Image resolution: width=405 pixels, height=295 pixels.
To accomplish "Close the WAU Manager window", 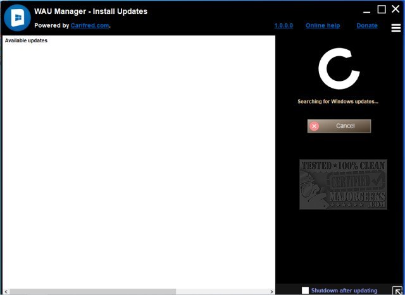I will pos(396,9).
